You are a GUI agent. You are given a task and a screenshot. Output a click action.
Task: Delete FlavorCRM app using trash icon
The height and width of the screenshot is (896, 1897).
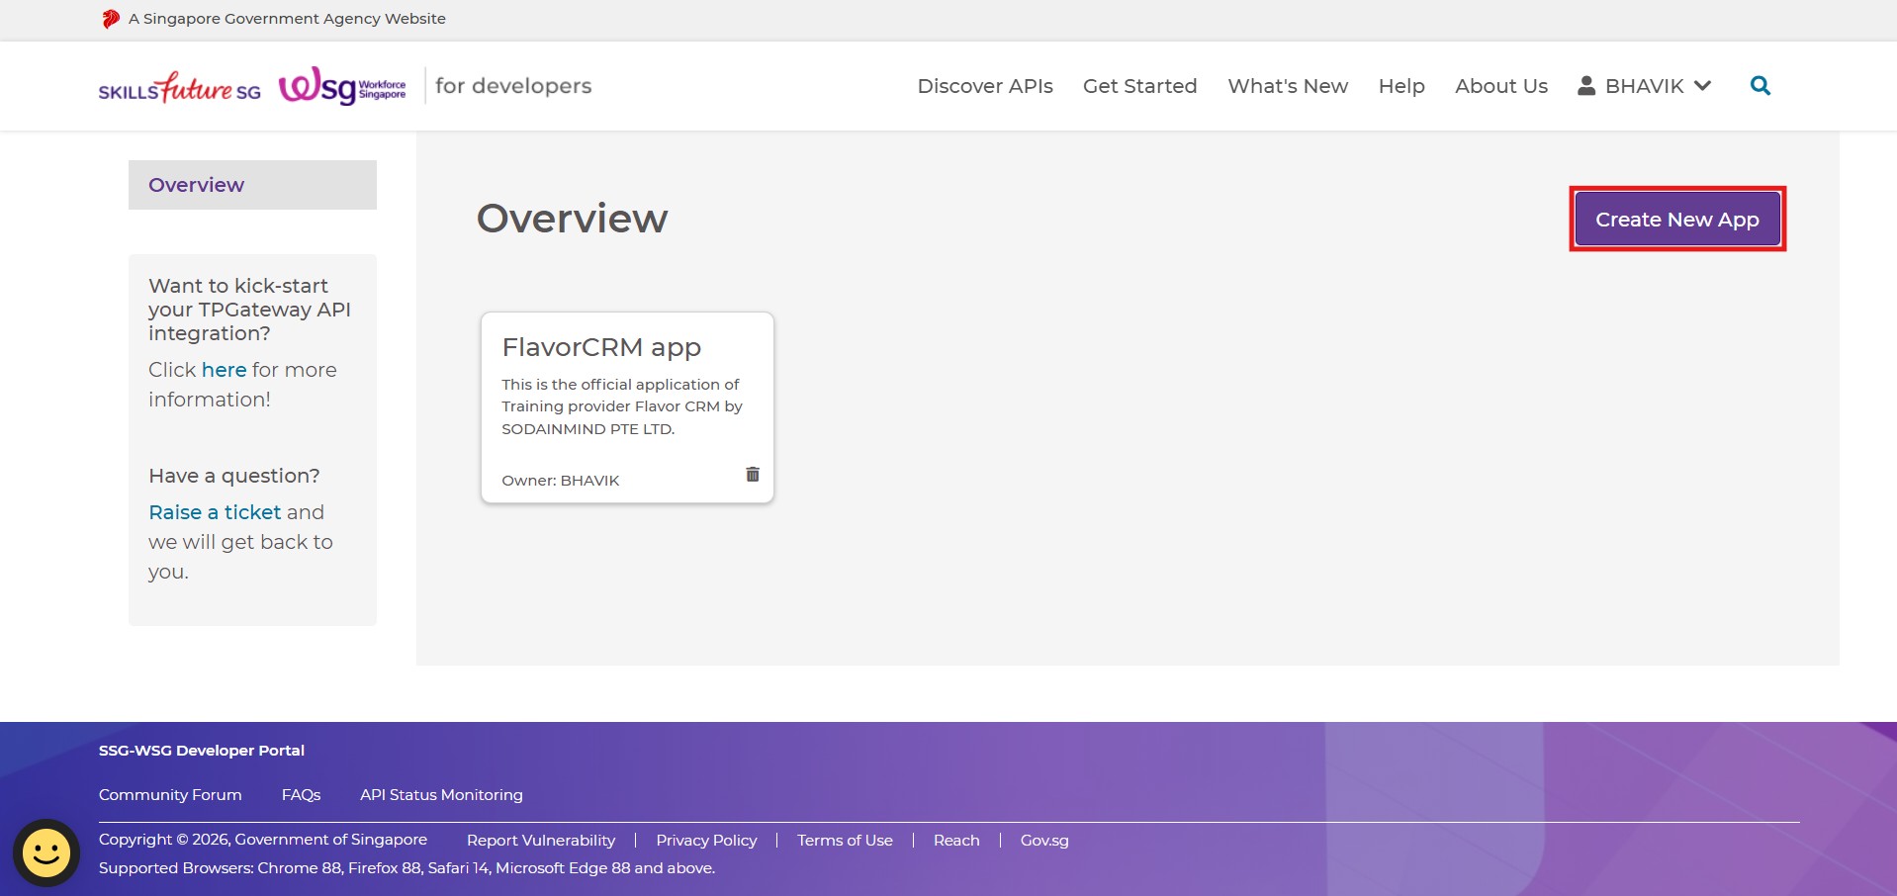tap(752, 475)
